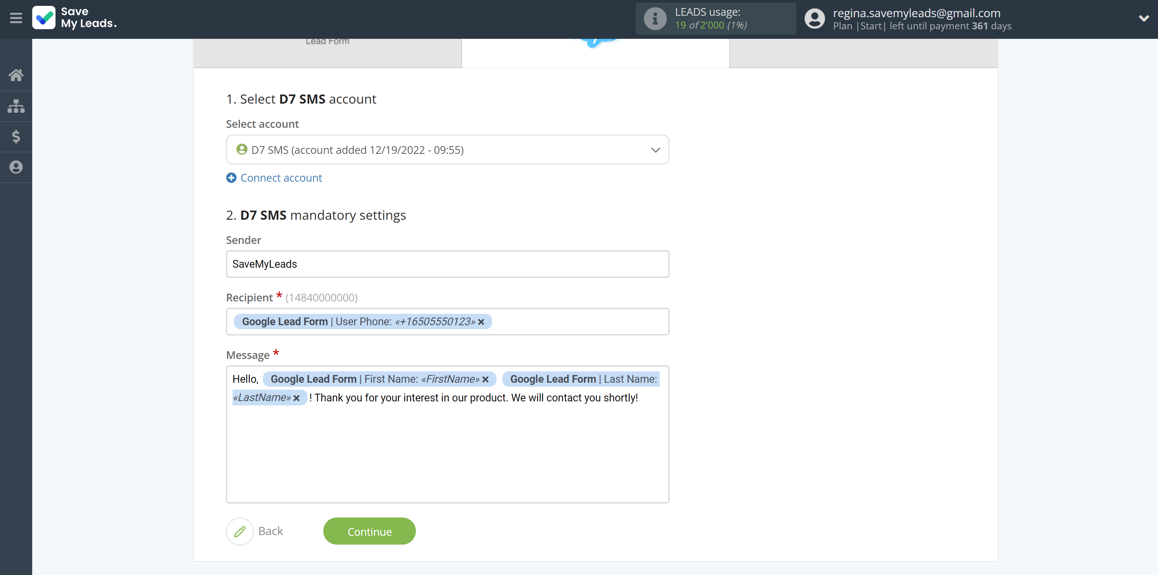Viewport: 1158px width, 575px height.
Task: Remove the User Phone tag from Recipient
Action: (481, 322)
